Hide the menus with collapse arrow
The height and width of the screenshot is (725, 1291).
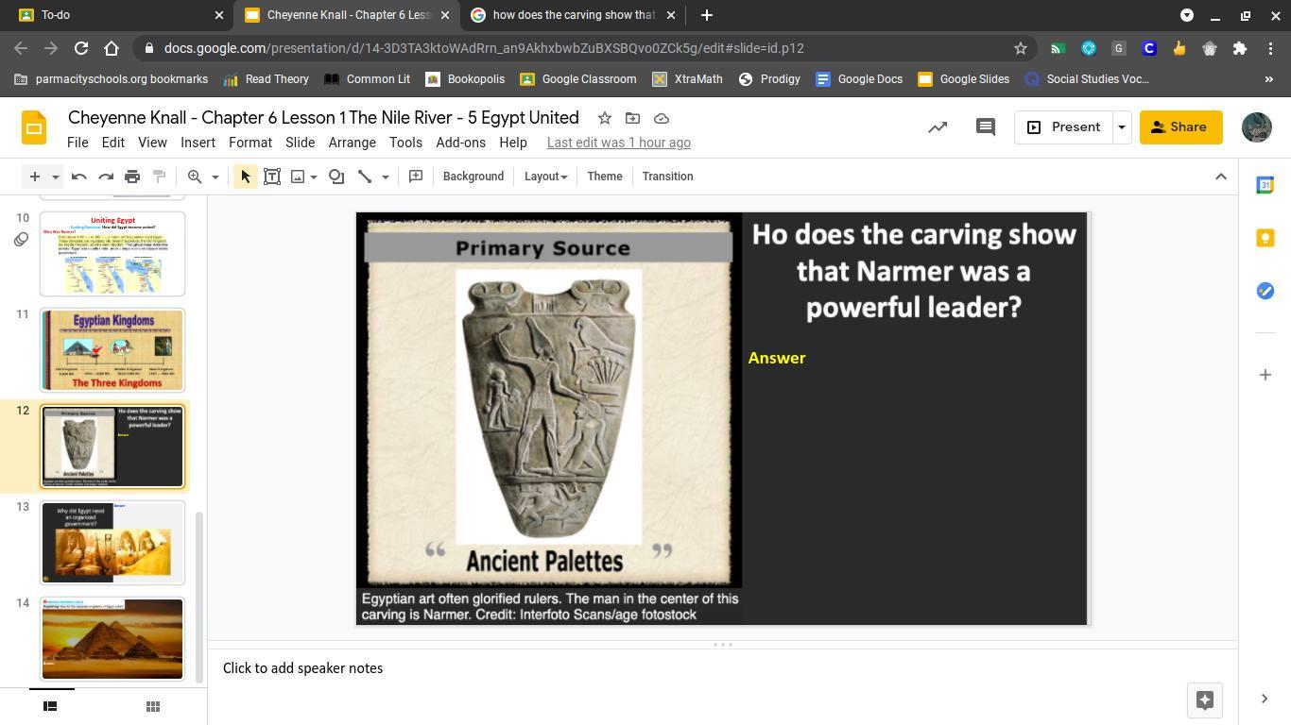1220,177
